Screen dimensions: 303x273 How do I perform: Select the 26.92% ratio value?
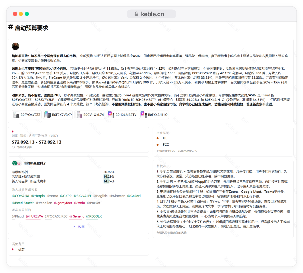click(x=109, y=172)
